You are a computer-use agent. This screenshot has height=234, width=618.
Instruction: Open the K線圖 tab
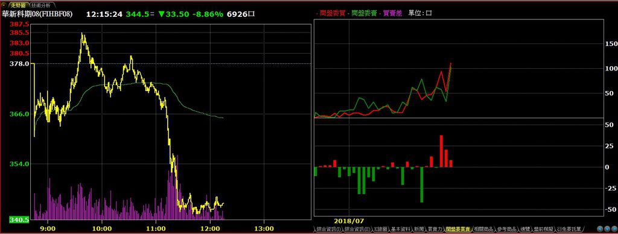click(380, 229)
